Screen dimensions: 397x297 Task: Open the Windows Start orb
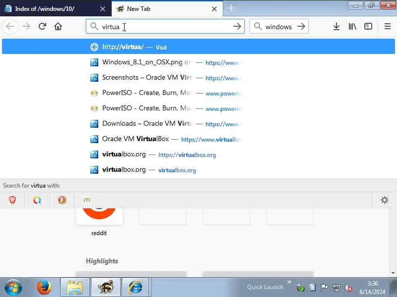[13, 287]
